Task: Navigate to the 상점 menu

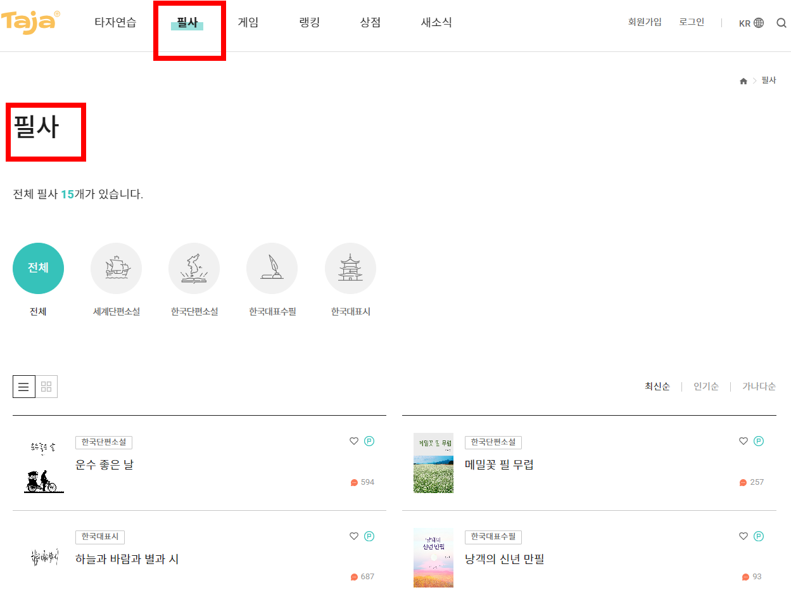Action: tap(370, 22)
